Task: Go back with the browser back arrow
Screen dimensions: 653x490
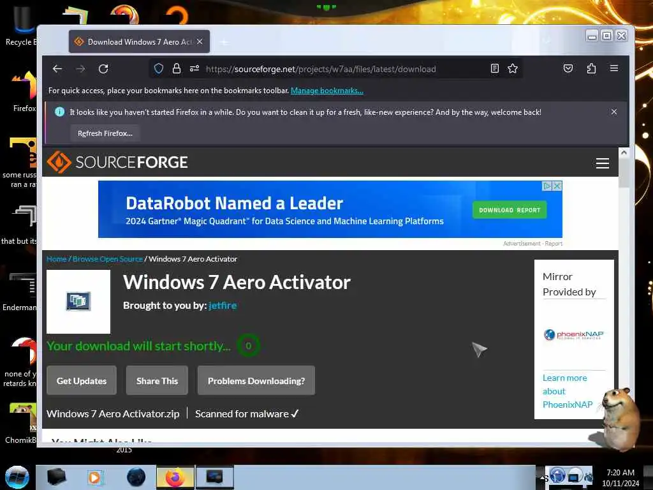Action: click(57, 69)
